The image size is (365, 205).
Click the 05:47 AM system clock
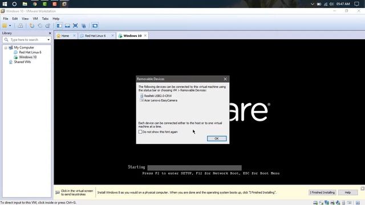click(x=343, y=4)
